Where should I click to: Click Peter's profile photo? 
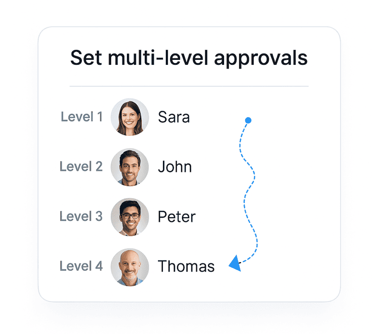coord(130,217)
